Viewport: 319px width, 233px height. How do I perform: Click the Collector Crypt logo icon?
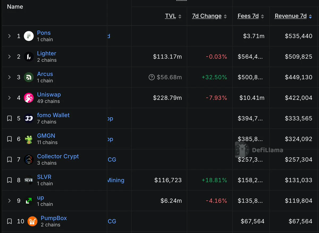[x=29, y=160]
